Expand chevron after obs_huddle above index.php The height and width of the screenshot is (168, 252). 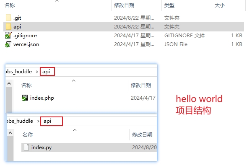[37, 72]
